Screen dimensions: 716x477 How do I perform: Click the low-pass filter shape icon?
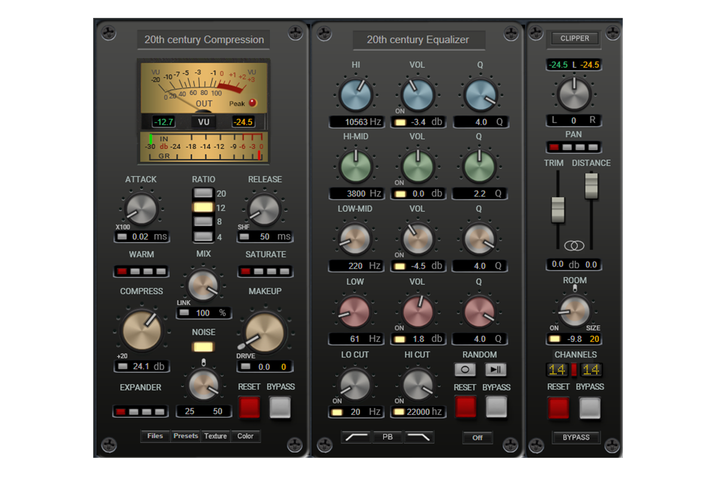[419, 437]
